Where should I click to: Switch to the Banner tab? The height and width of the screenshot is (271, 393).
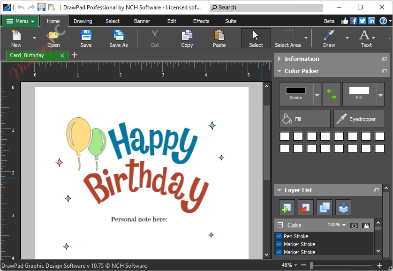pos(142,21)
